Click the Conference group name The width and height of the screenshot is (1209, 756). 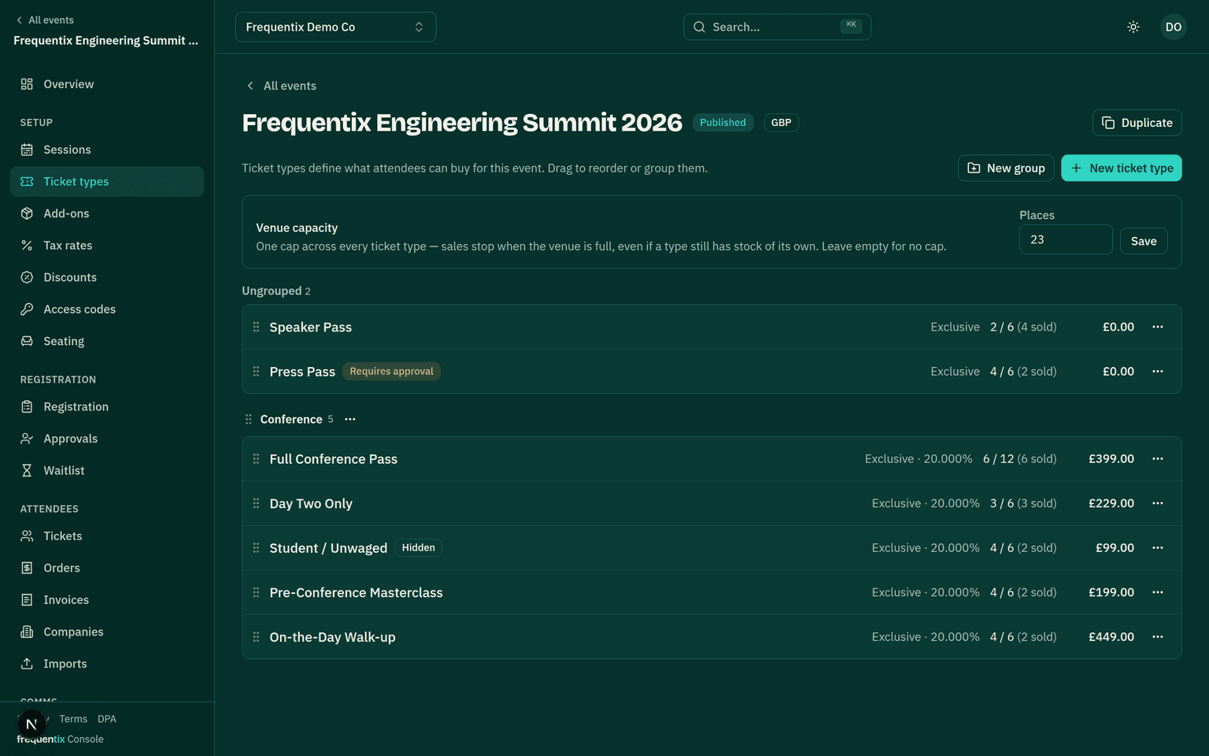tap(291, 420)
